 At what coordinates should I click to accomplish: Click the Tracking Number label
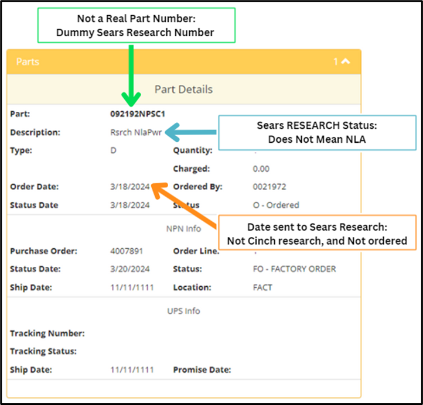point(47,334)
